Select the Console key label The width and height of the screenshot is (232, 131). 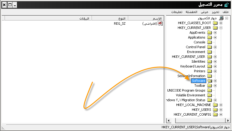click(199, 42)
